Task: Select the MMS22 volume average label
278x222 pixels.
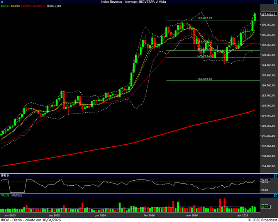Action: pos(17,196)
